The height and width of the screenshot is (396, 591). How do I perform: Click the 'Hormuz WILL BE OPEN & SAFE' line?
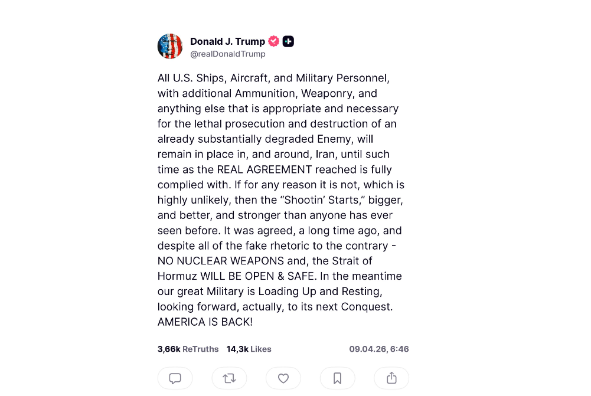point(236,276)
